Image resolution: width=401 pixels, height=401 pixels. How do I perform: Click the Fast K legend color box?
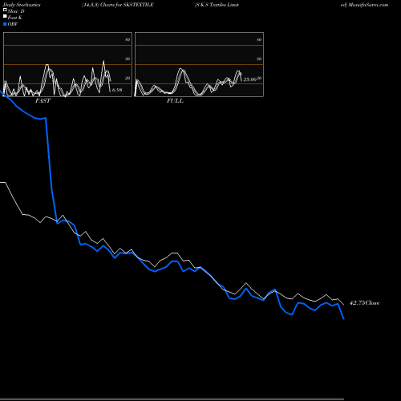click(5, 16)
